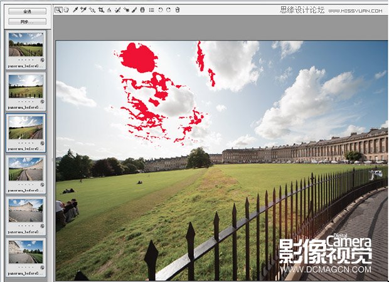389x282 pixels.
Task: Select the Spot Removal tool
Action: [x=118, y=10]
